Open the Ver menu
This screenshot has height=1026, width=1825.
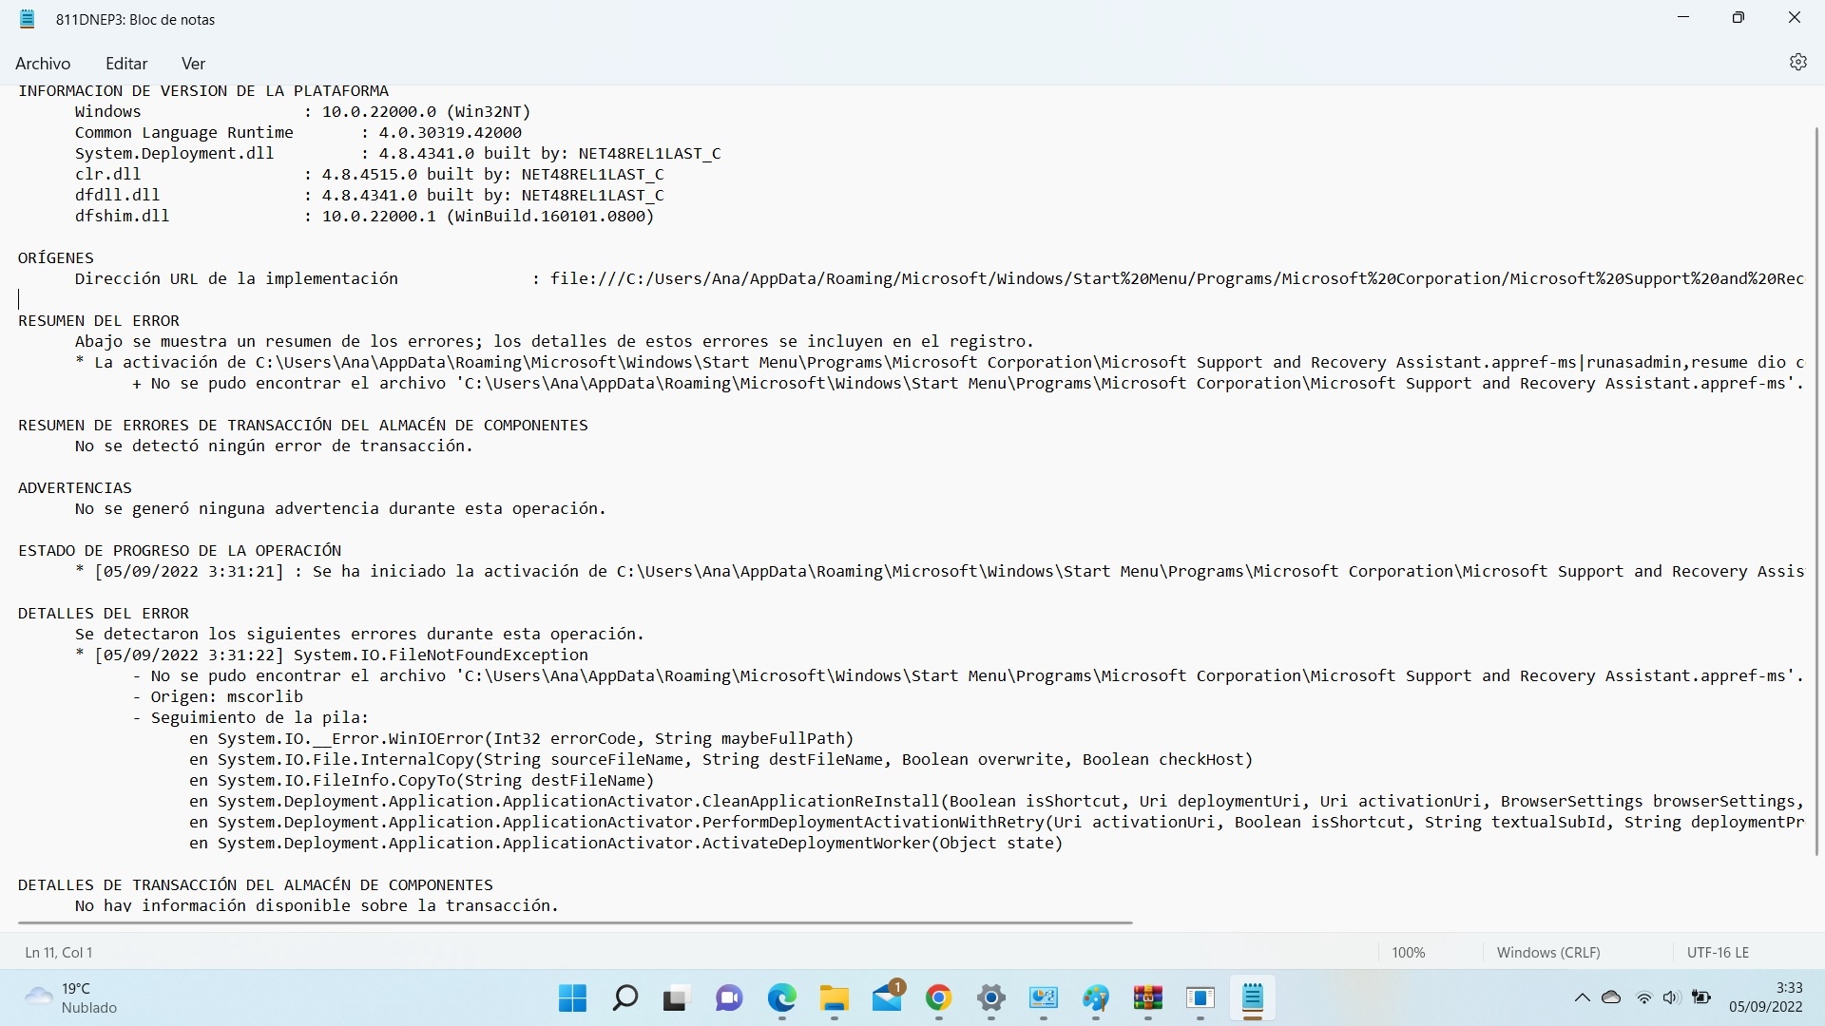click(x=193, y=64)
